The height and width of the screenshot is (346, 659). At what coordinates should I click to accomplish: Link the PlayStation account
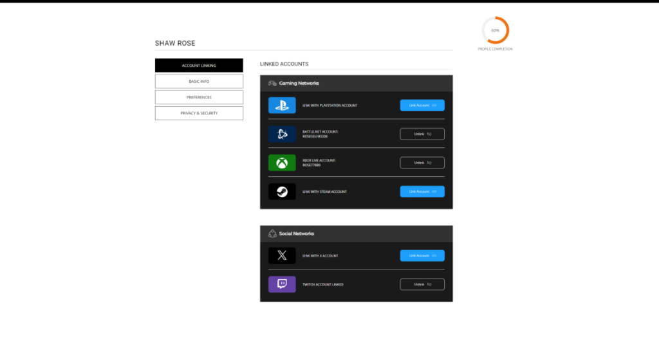[422, 105]
